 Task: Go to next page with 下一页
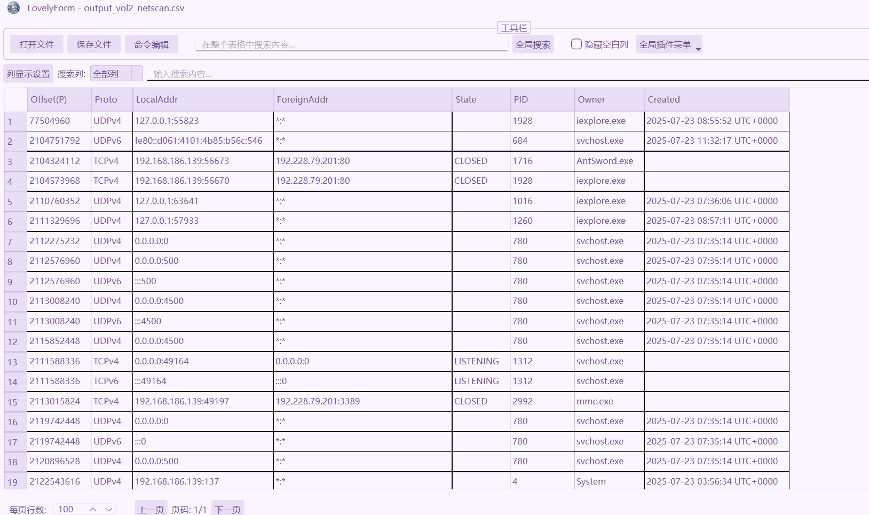[x=228, y=509]
